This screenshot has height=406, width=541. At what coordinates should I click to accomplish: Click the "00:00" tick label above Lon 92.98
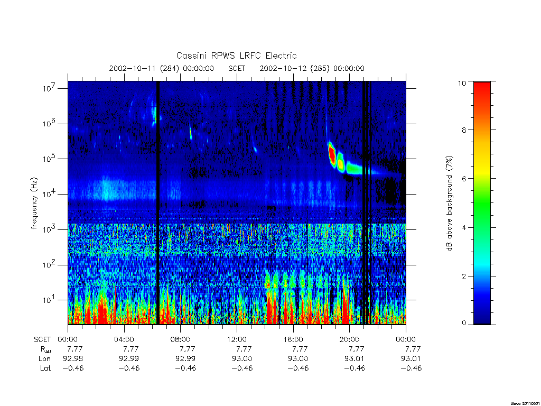[x=68, y=339]
